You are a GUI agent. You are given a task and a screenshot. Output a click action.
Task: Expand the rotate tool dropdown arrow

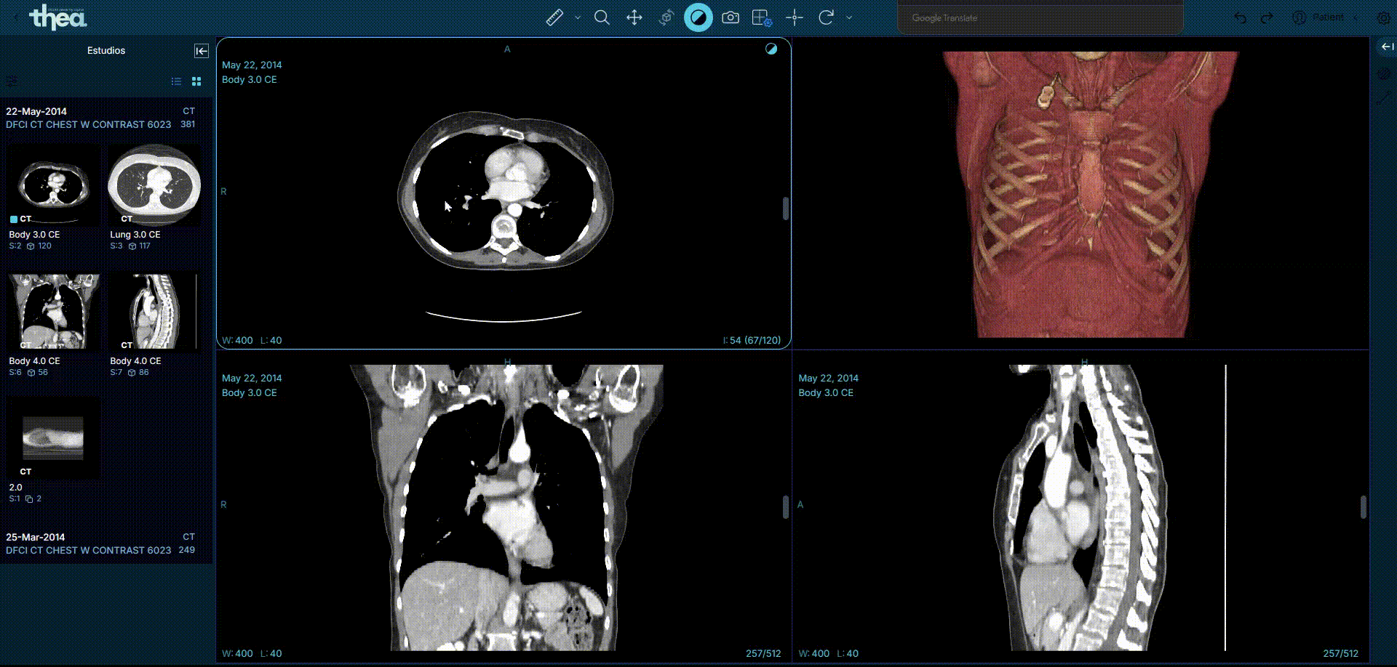coord(849,17)
